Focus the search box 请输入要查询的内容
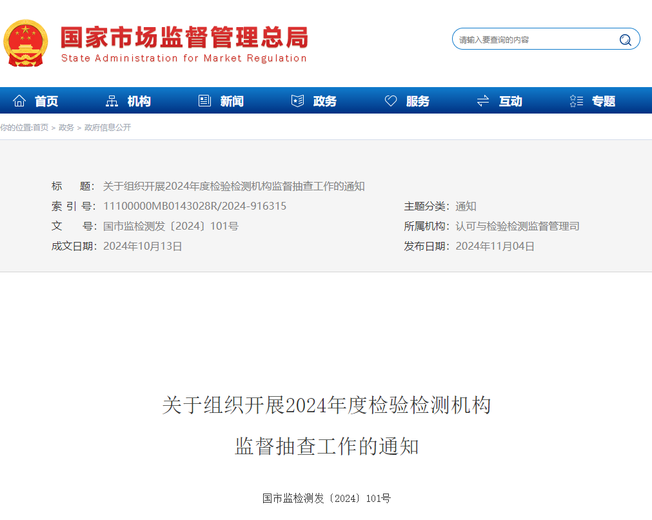This screenshot has width=652, height=520. click(535, 40)
